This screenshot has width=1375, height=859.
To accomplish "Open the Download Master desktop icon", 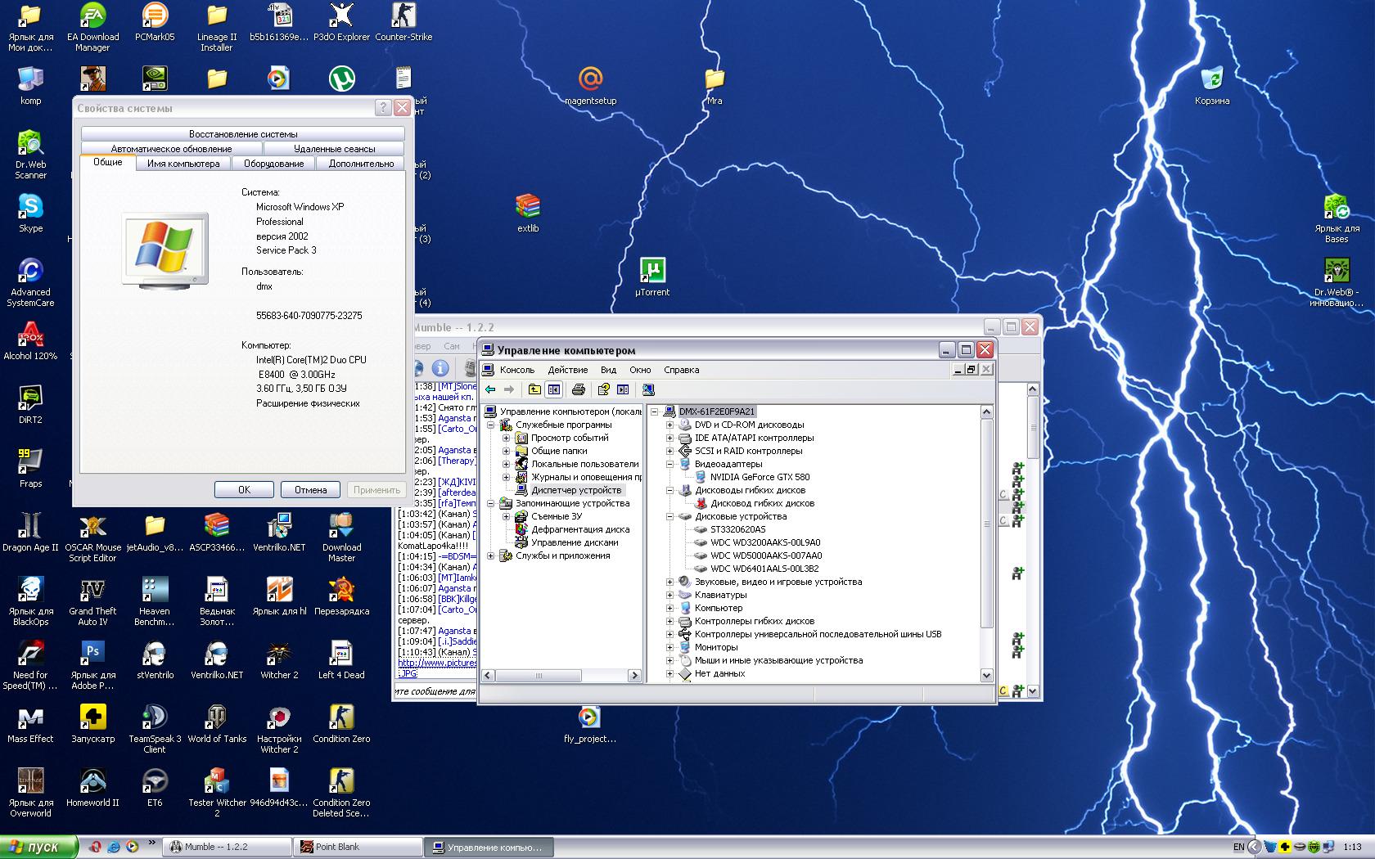I will coord(341,537).
